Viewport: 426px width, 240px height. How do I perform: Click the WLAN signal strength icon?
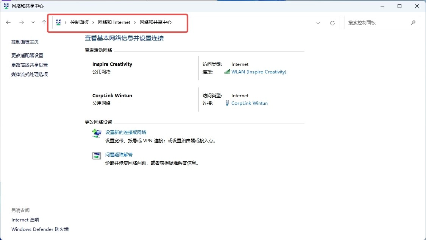[227, 72]
